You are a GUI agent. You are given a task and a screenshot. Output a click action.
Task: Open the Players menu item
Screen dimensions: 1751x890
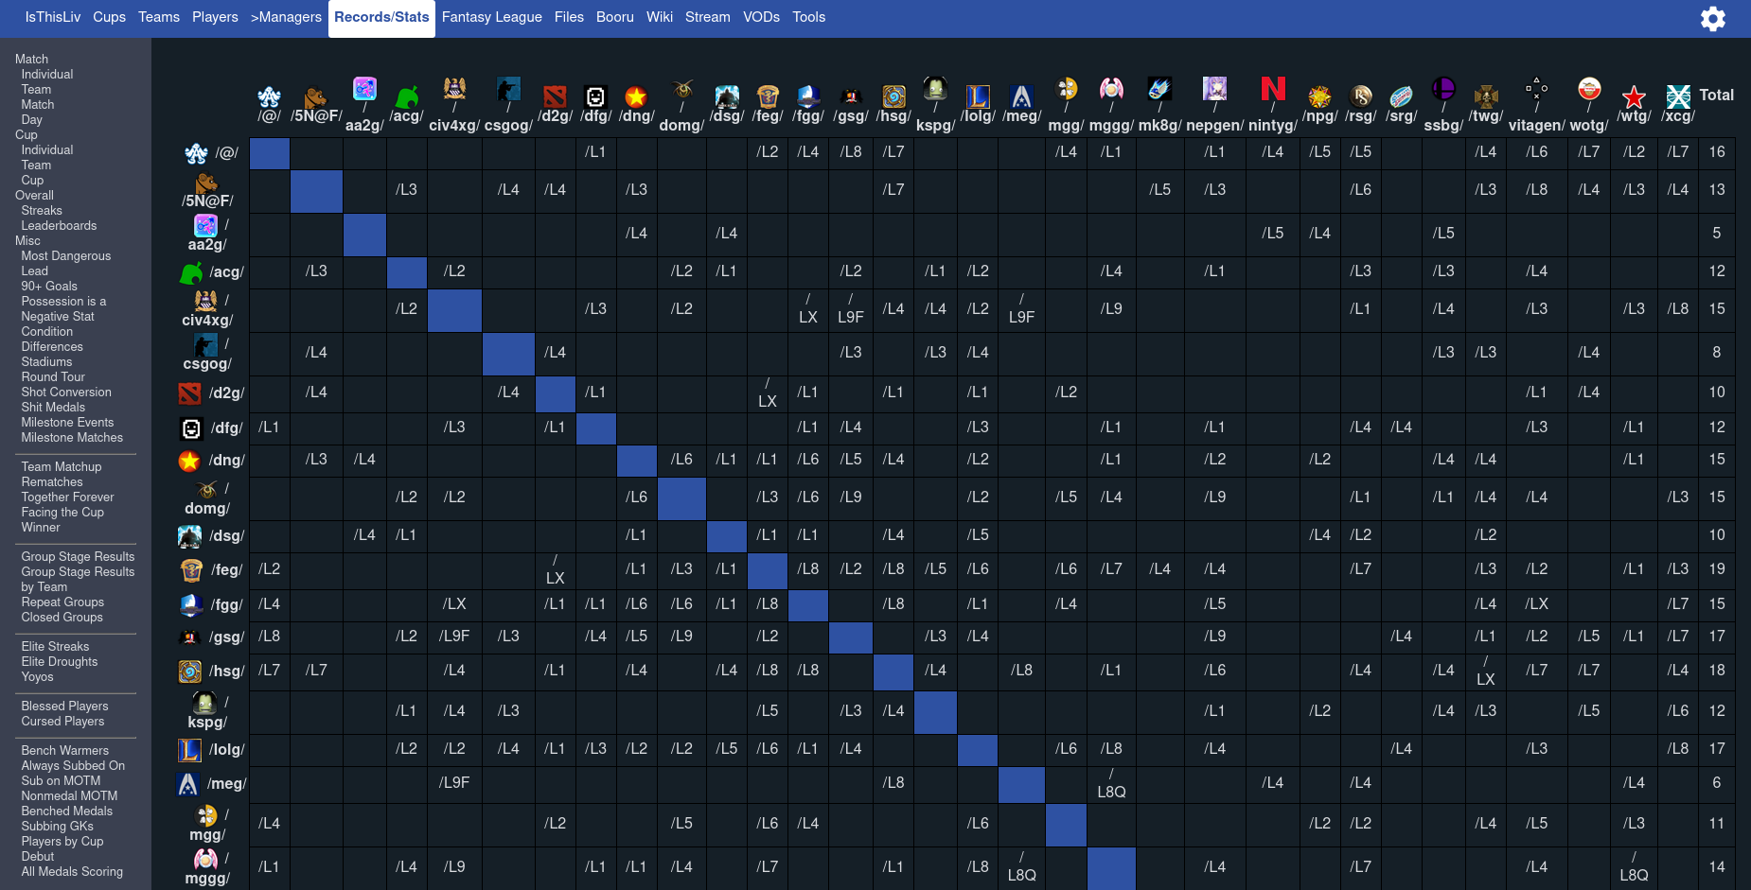[215, 17]
